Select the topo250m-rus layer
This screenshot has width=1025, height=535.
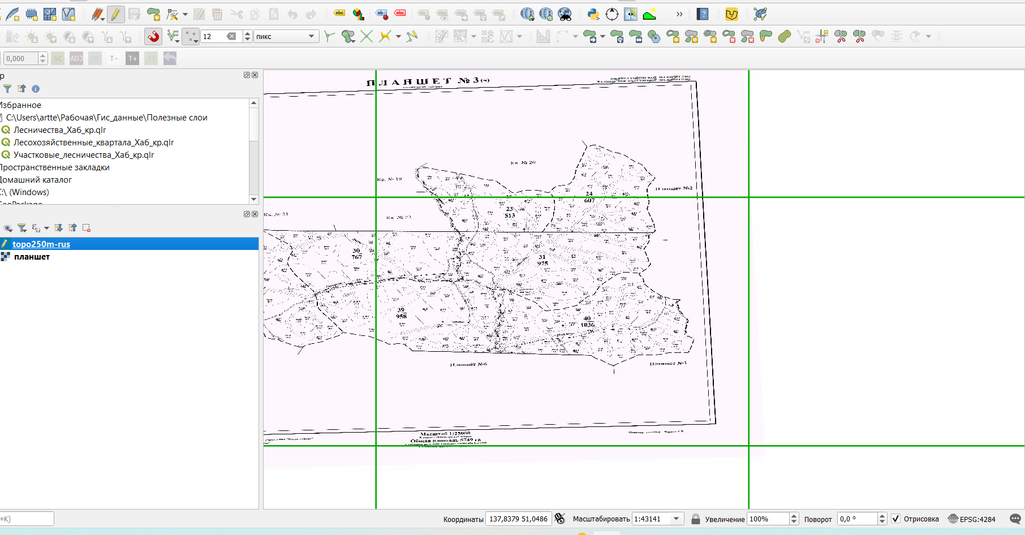point(41,244)
